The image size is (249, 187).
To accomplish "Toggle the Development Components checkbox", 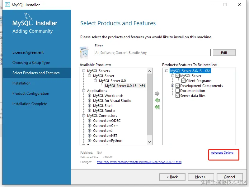I will [177, 86].
